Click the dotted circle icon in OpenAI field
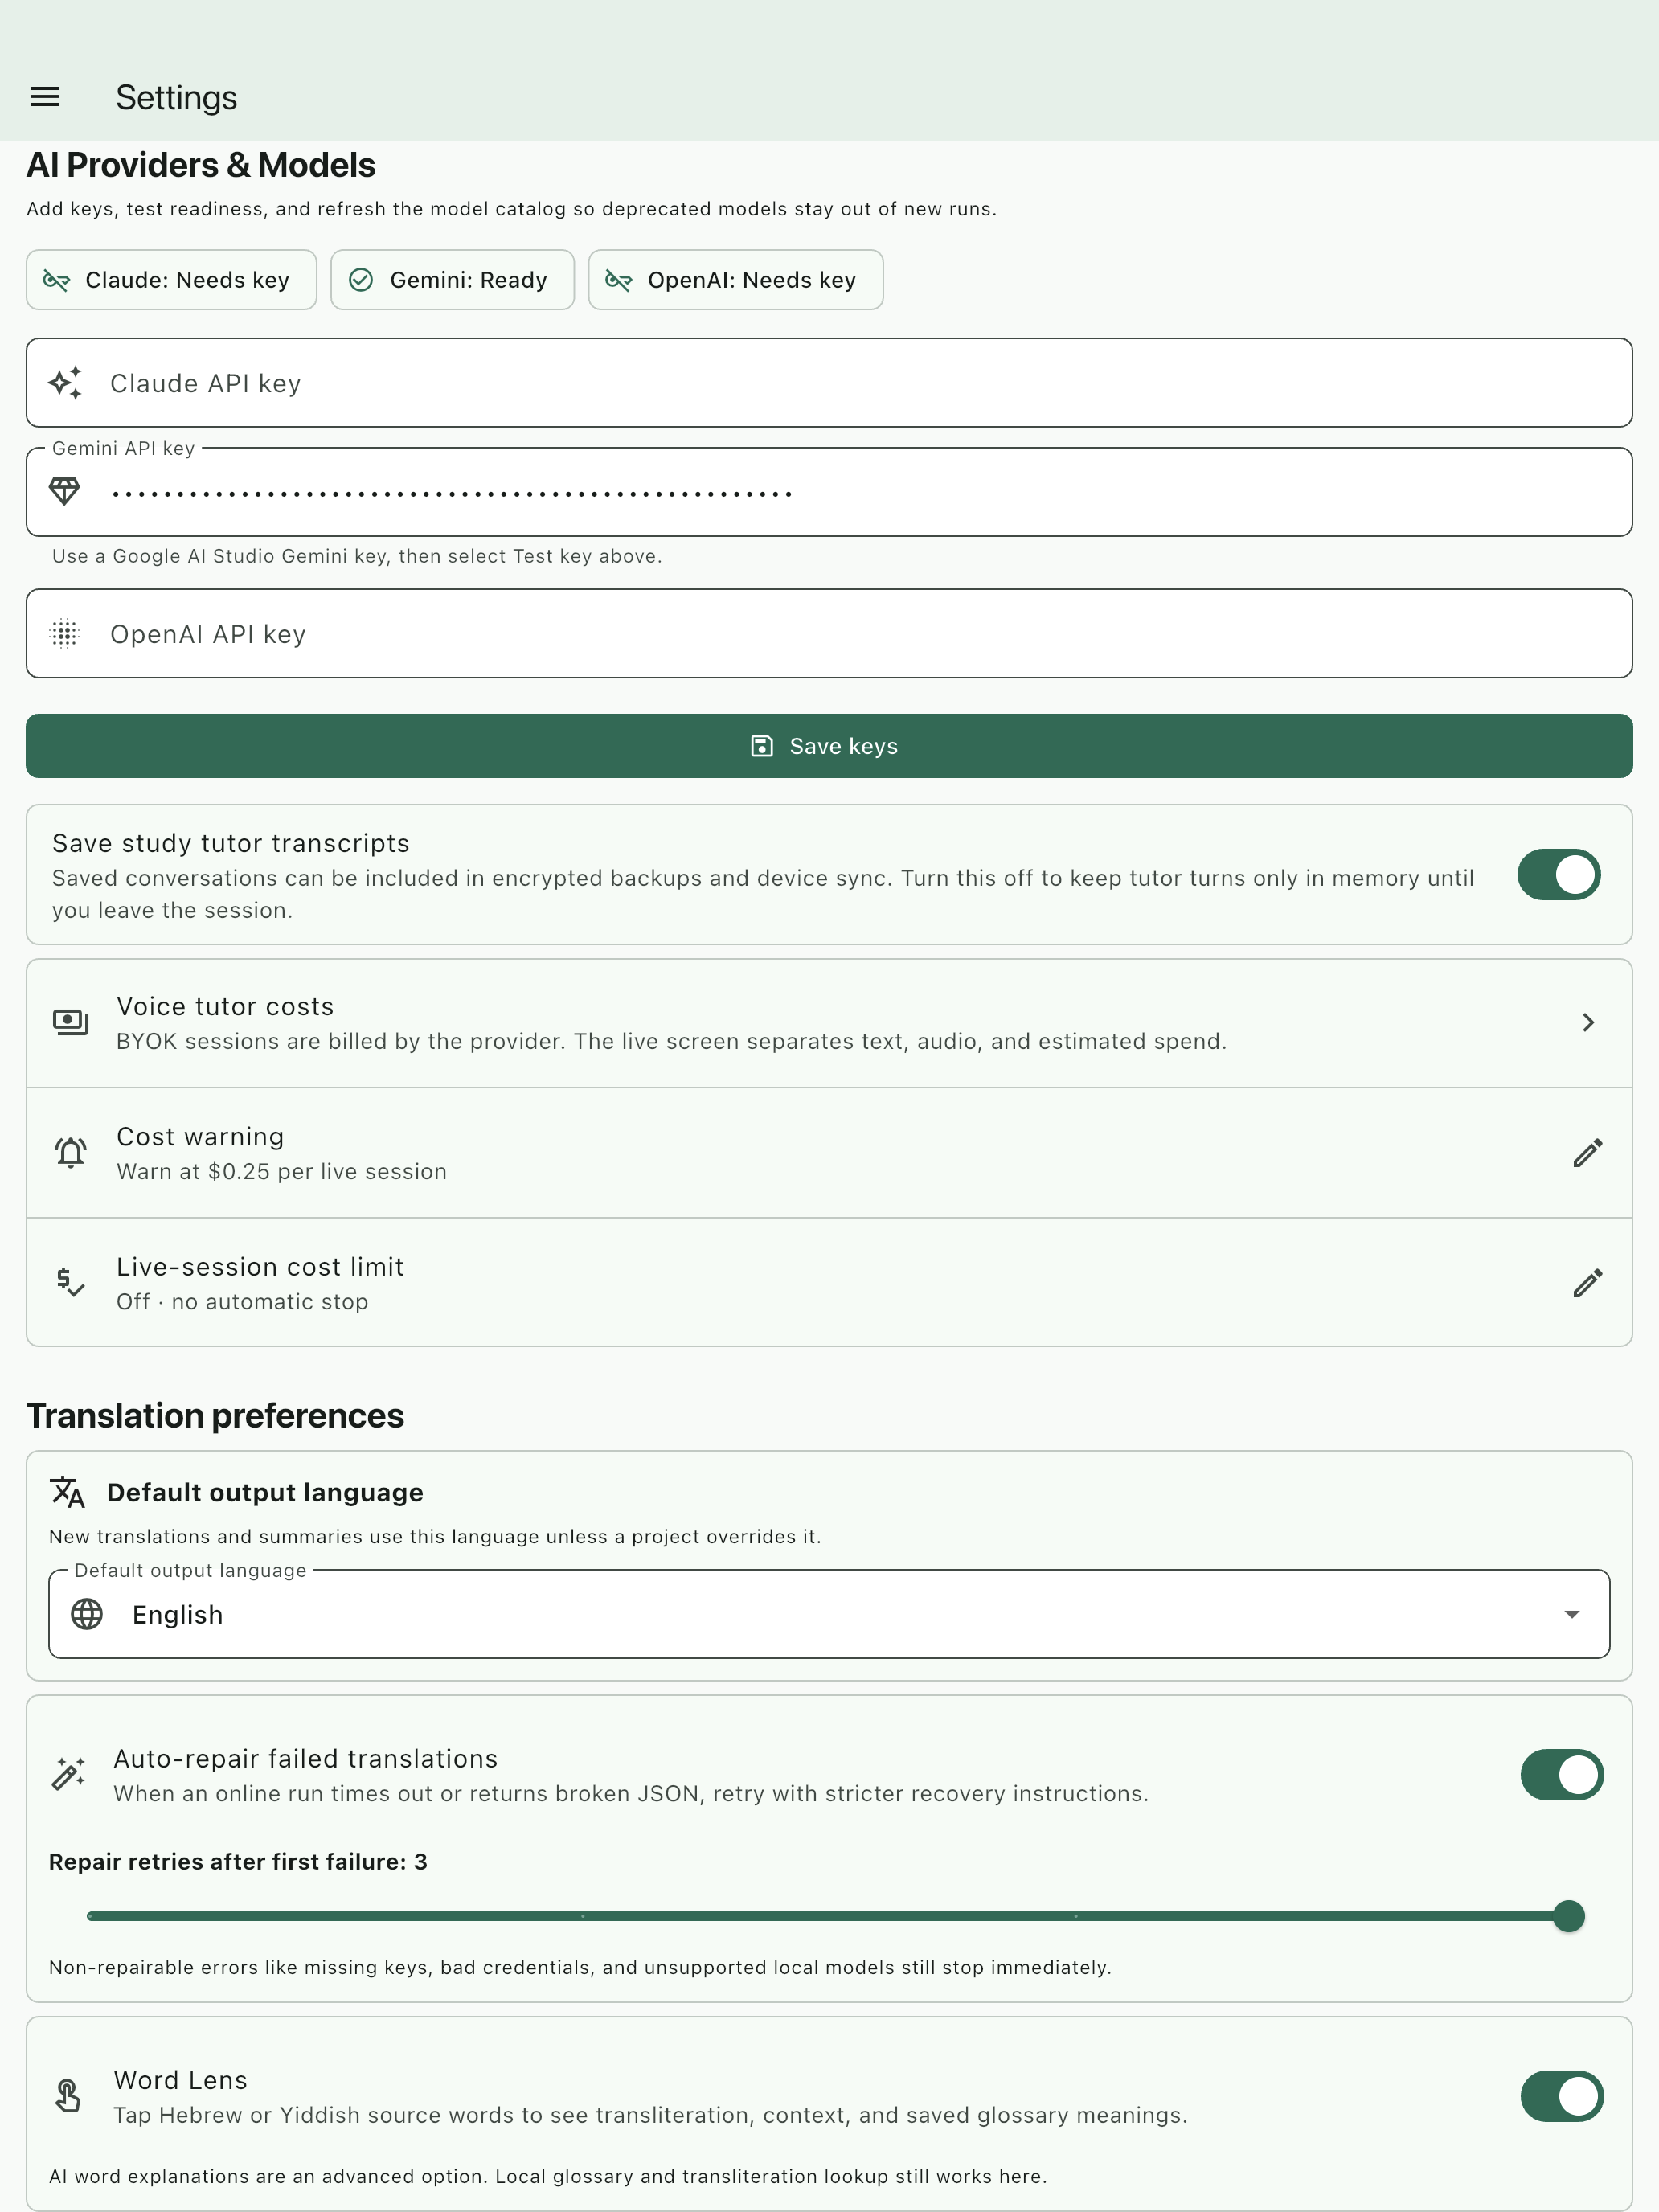Viewport: 1659px width, 2212px height. pyautogui.click(x=65, y=633)
